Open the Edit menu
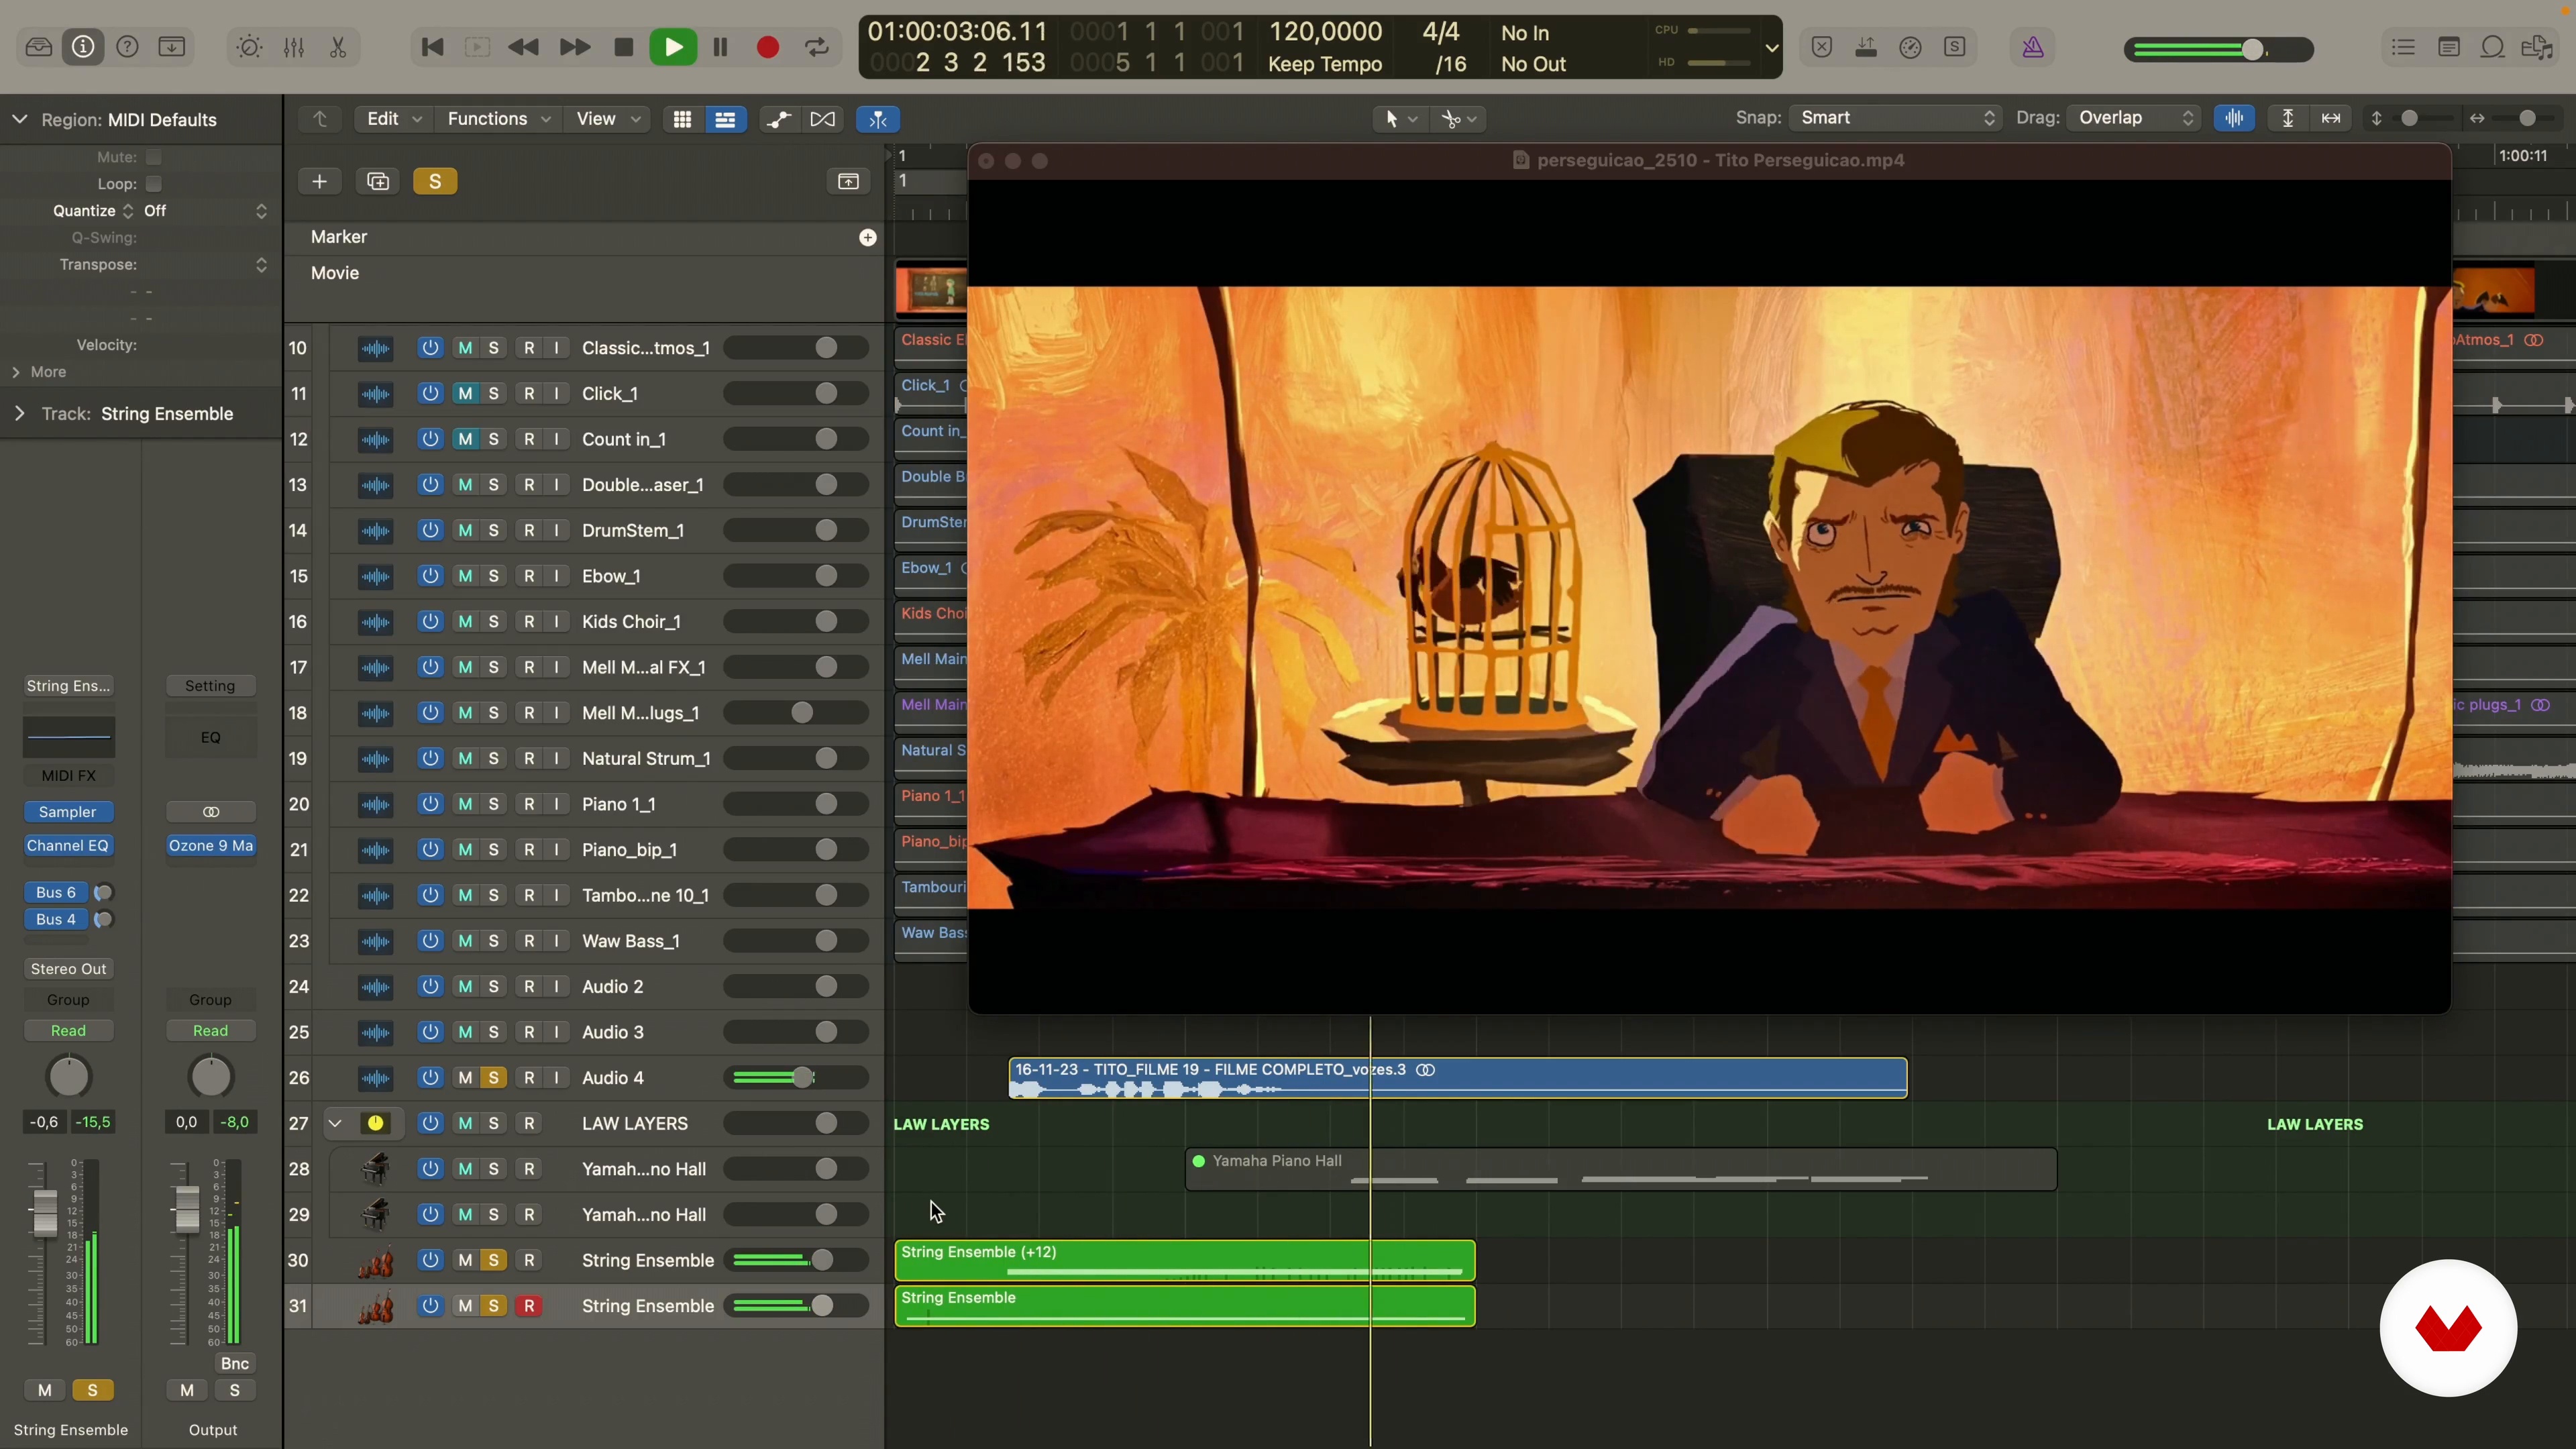Image resolution: width=2576 pixels, height=1449 pixels. pyautogui.click(x=393, y=119)
